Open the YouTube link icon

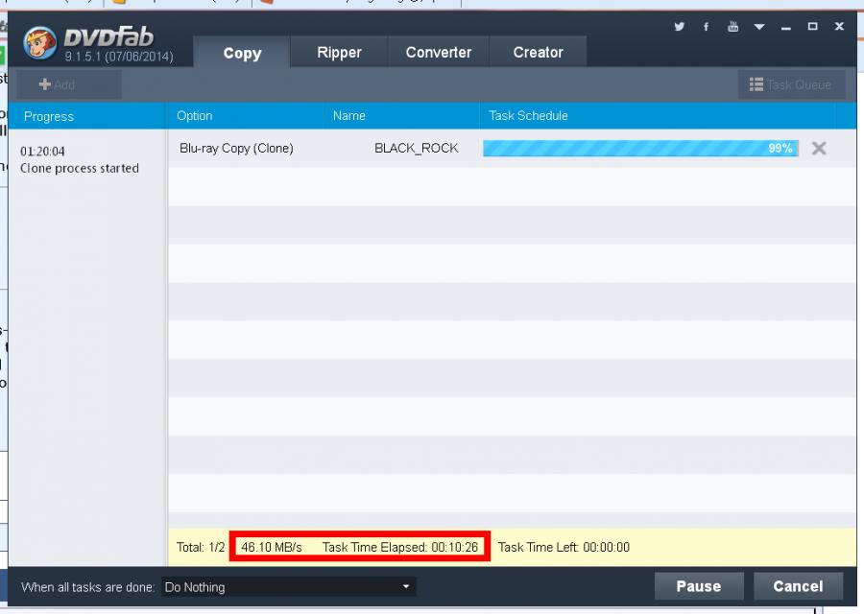coord(733,27)
